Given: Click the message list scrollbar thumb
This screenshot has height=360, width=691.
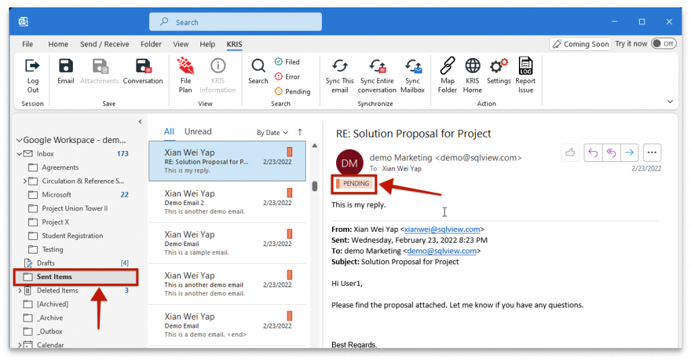Looking at the screenshot, I should tap(314, 186).
